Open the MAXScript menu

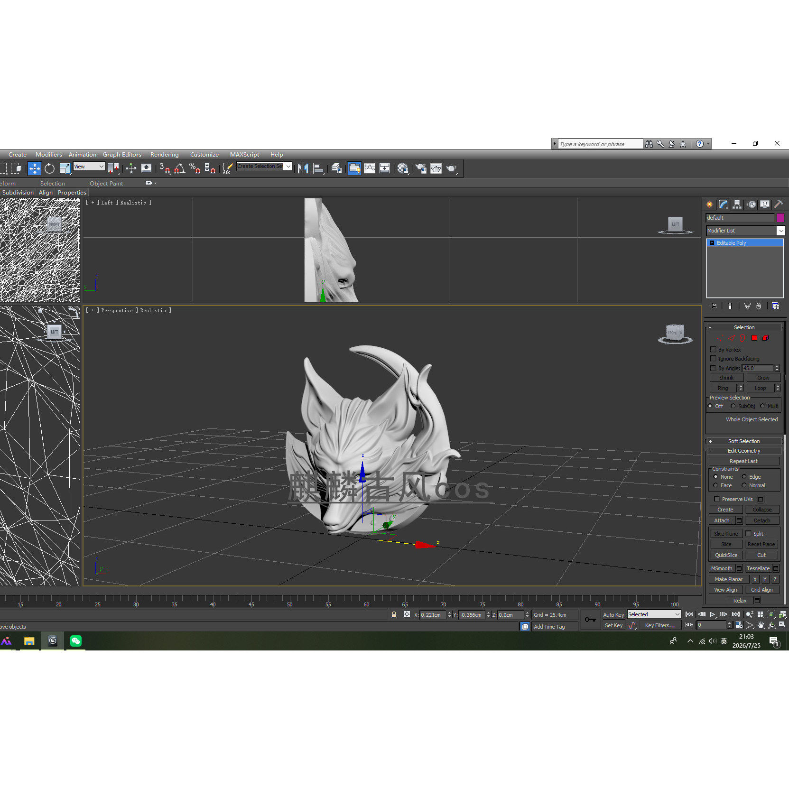point(244,155)
